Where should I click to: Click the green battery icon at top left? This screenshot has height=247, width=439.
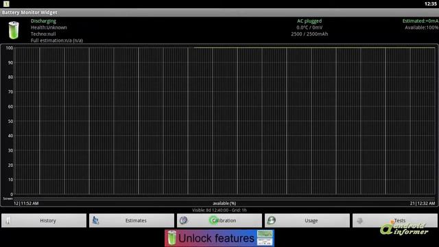[14, 30]
